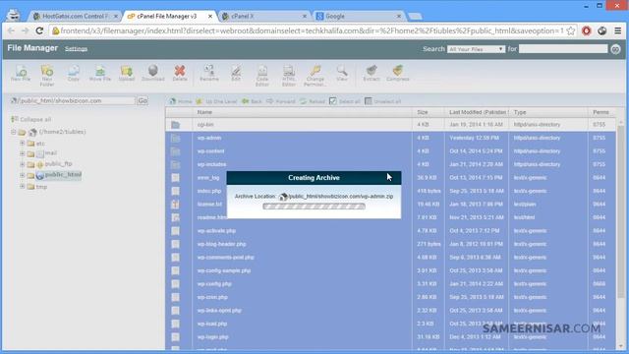Viewport: 629px width, 354px height.
Task: Switch to the cPanel X browser tab
Action: (x=264, y=16)
